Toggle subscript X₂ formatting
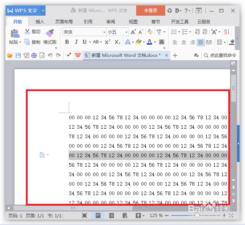The image size is (245, 225). pos(117,42)
